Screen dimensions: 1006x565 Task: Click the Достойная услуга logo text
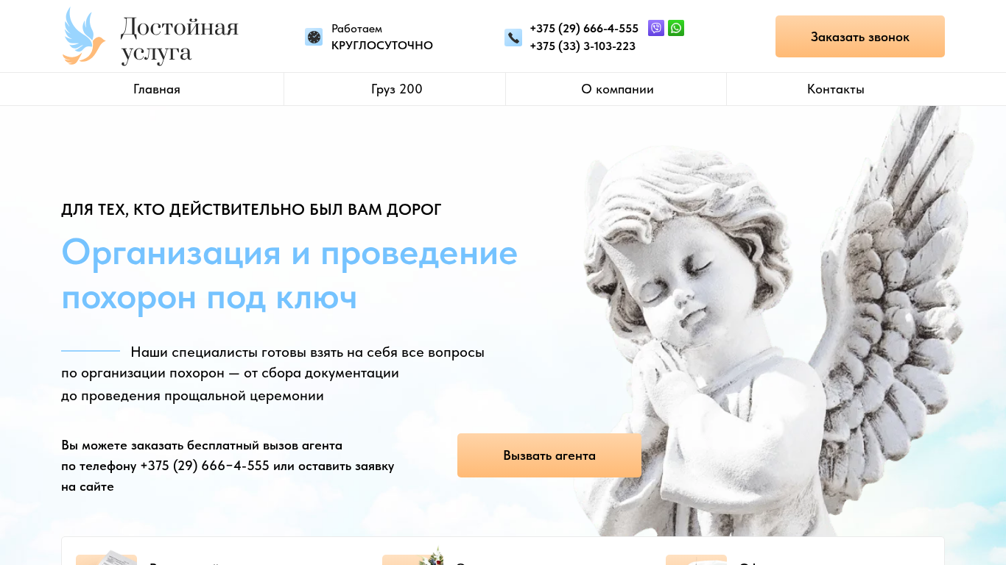(x=180, y=40)
